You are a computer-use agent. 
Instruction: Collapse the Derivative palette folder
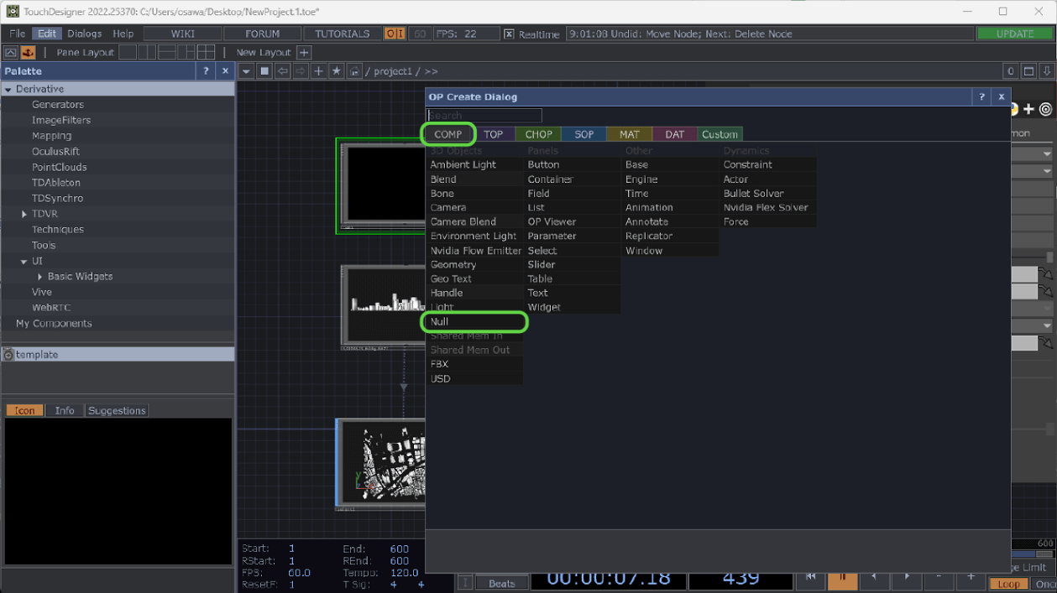click(x=8, y=89)
